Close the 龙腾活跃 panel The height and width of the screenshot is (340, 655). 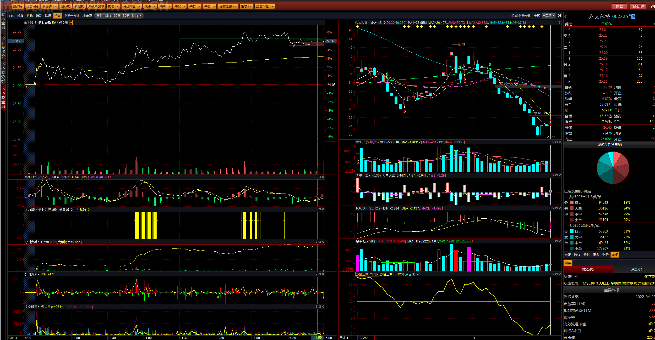click(x=560, y=274)
